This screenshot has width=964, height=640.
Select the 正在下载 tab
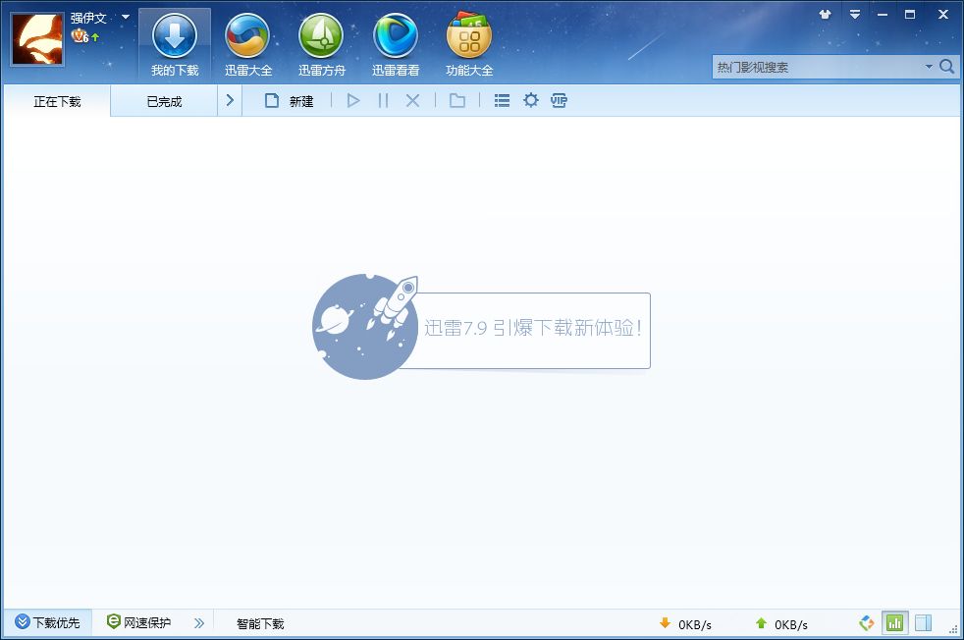pyautogui.click(x=56, y=100)
